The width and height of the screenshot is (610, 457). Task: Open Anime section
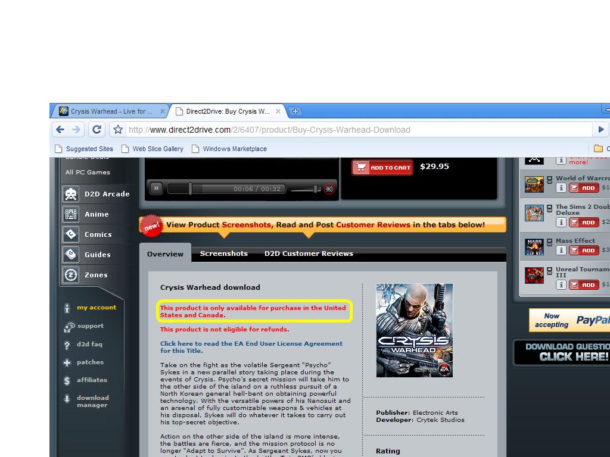(97, 214)
